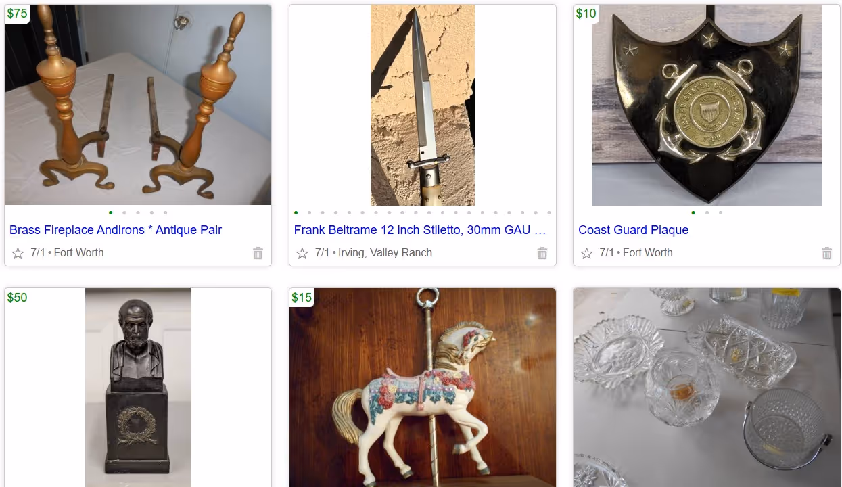
Task: Open the crystal glassware photo listing
Action: point(707,388)
